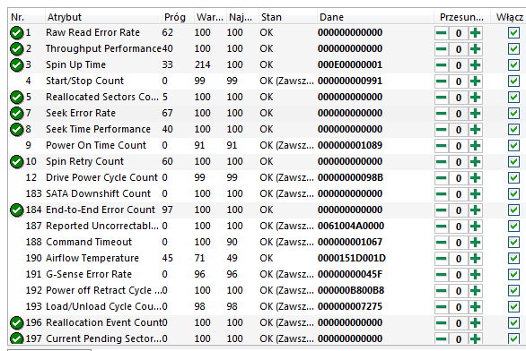This screenshot has height=351, width=526.
Task: Click data value 000E00000001
Action: 350,64
